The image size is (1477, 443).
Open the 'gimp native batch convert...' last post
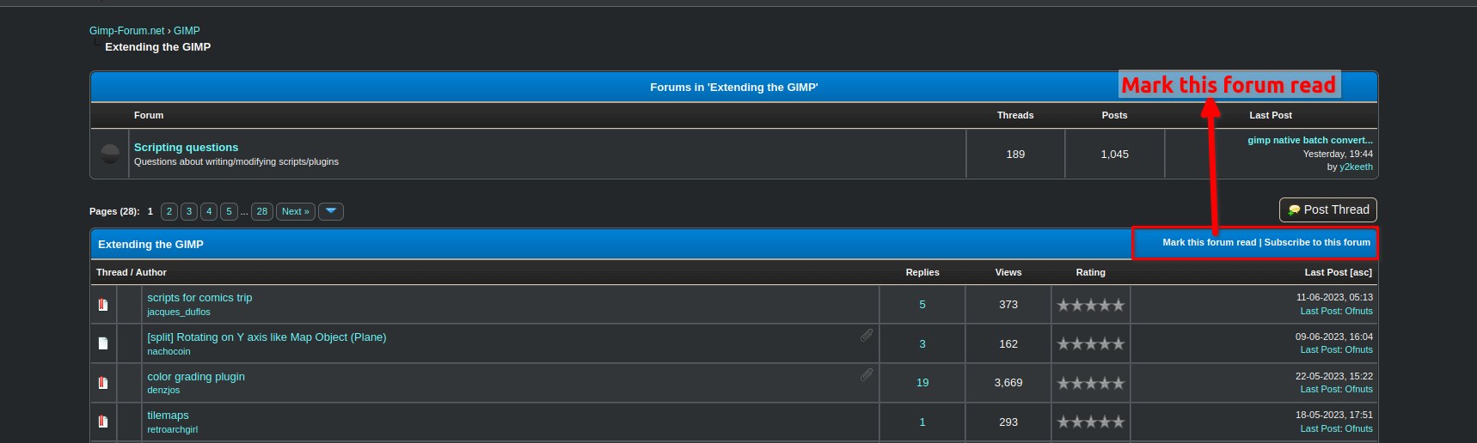(1309, 140)
